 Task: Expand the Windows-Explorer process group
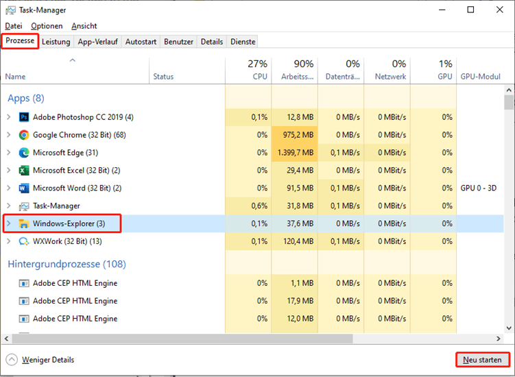click(9, 223)
